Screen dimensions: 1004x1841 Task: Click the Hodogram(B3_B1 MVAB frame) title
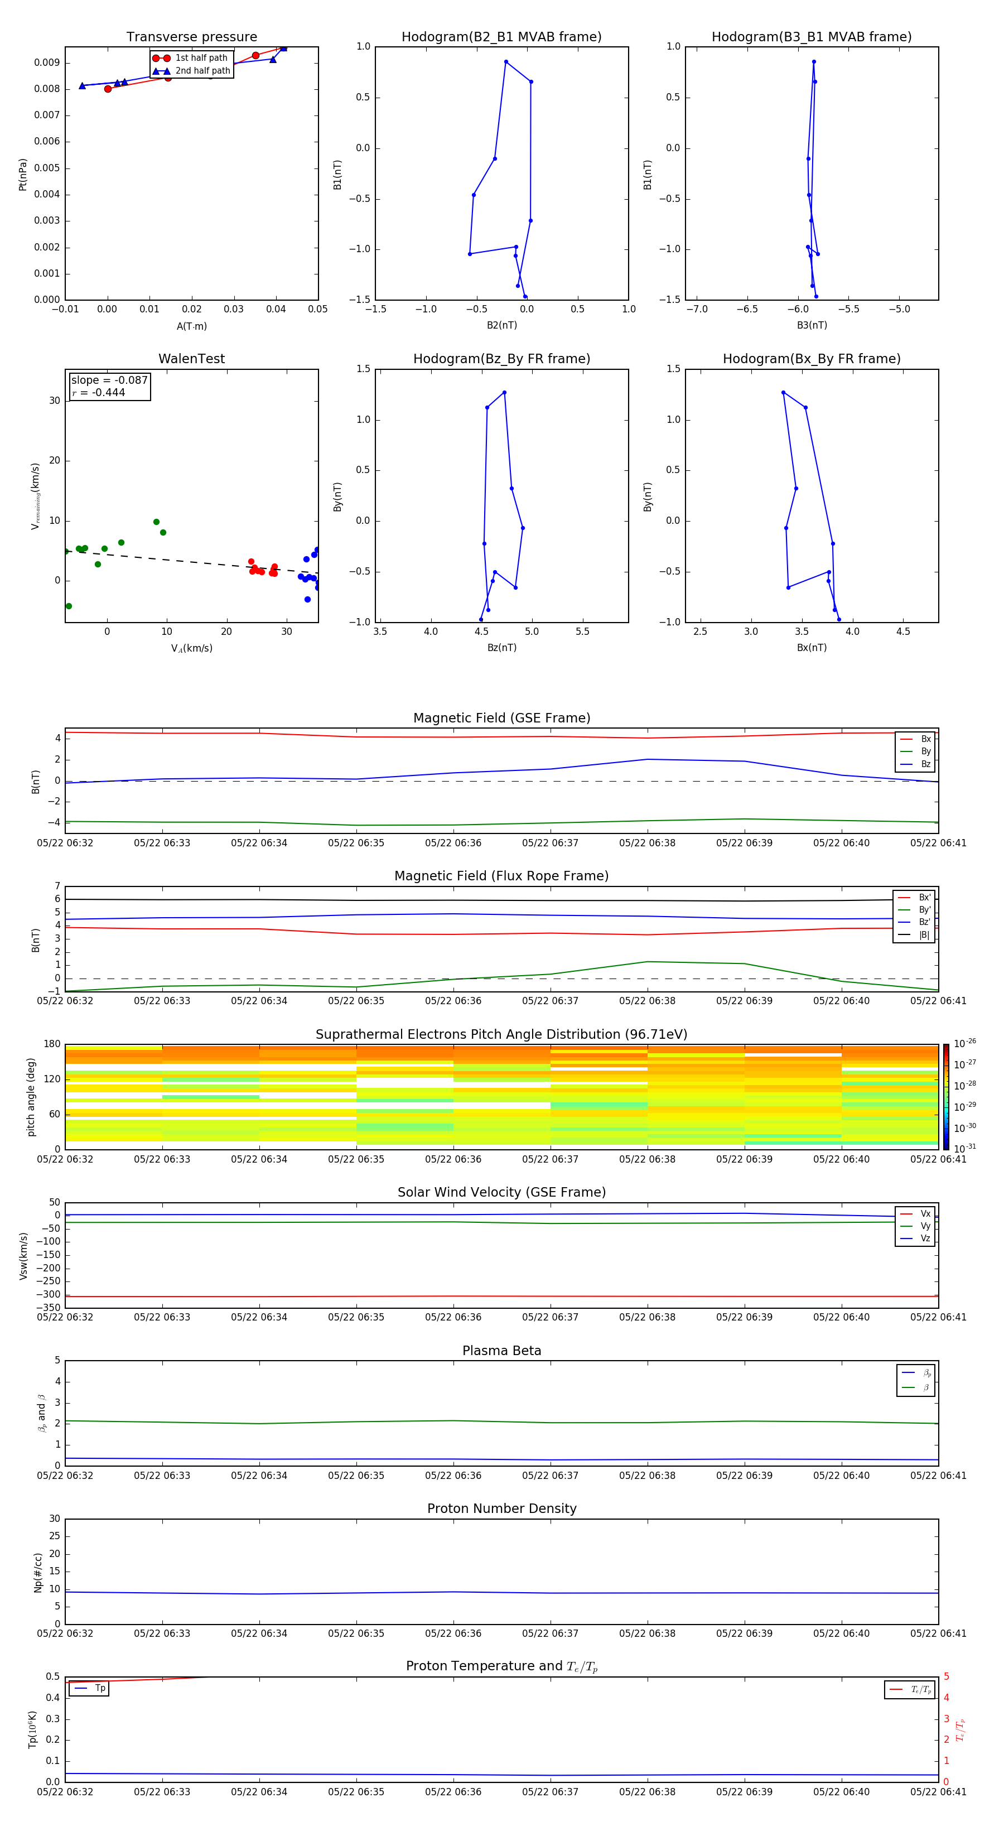(812, 37)
